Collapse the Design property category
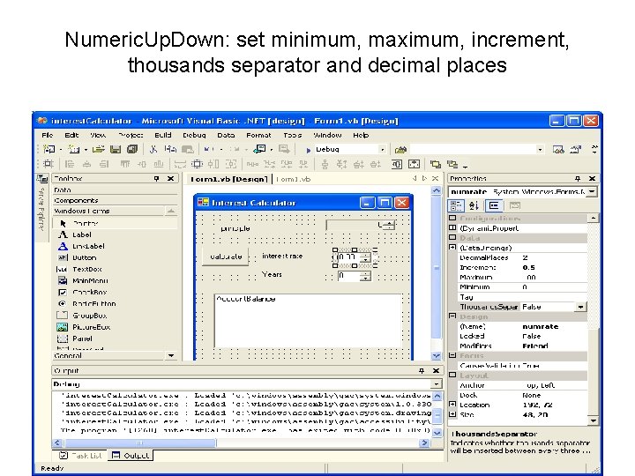The height and width of the screenshot is (476, 635). click(452, 316)
